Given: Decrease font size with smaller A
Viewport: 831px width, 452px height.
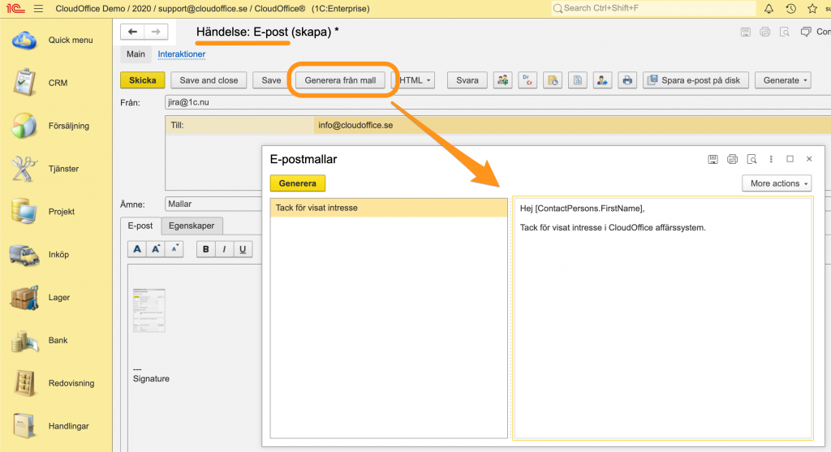Looking at the screenshot, I should click(x=174, y=249).
